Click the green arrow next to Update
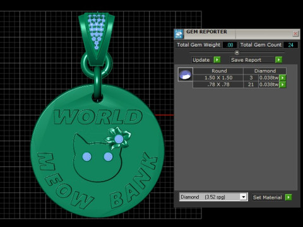Image resolution: width=303 pixels, height=227 pixels. point(217,60)
